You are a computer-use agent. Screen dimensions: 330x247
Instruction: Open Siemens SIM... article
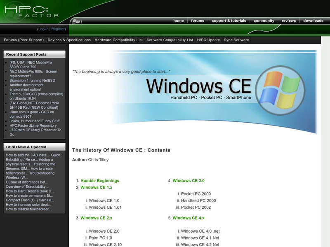(x=18, y=169)
